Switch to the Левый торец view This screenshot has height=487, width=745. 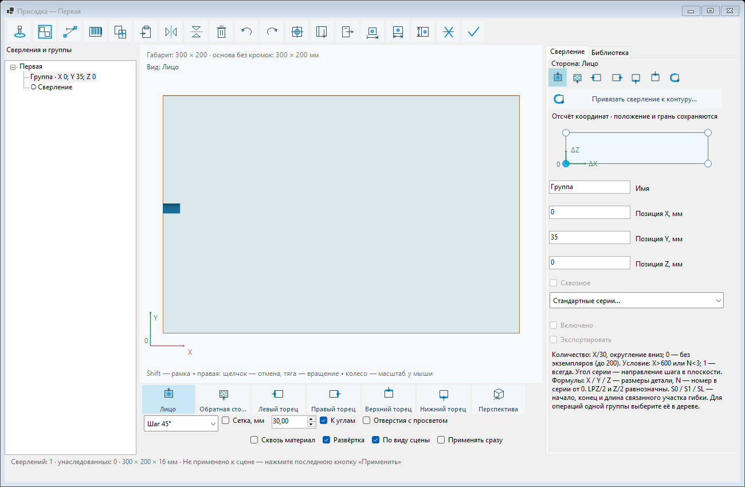[x=278, y=399]
